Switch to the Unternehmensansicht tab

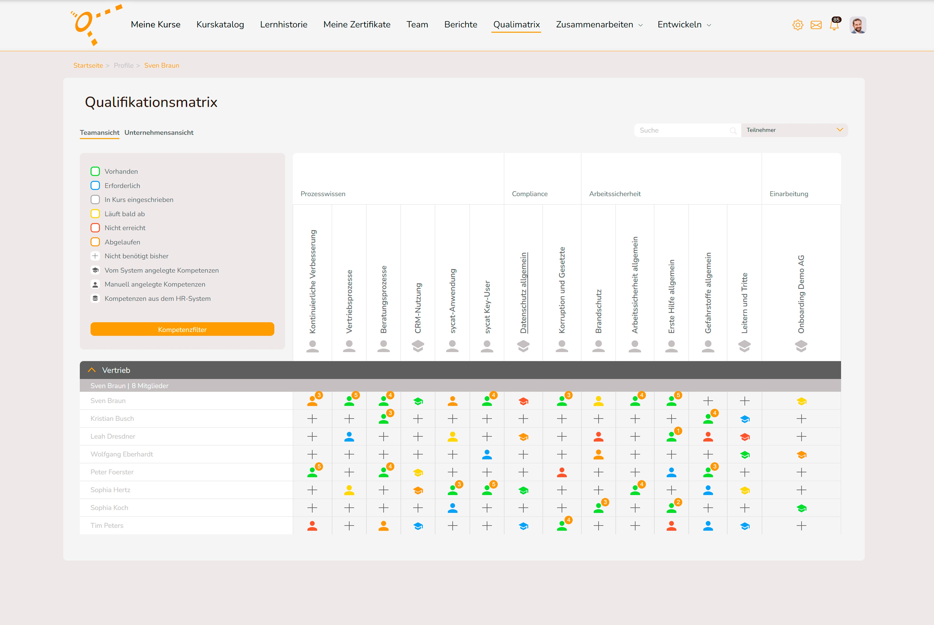[x=159, y=133]
